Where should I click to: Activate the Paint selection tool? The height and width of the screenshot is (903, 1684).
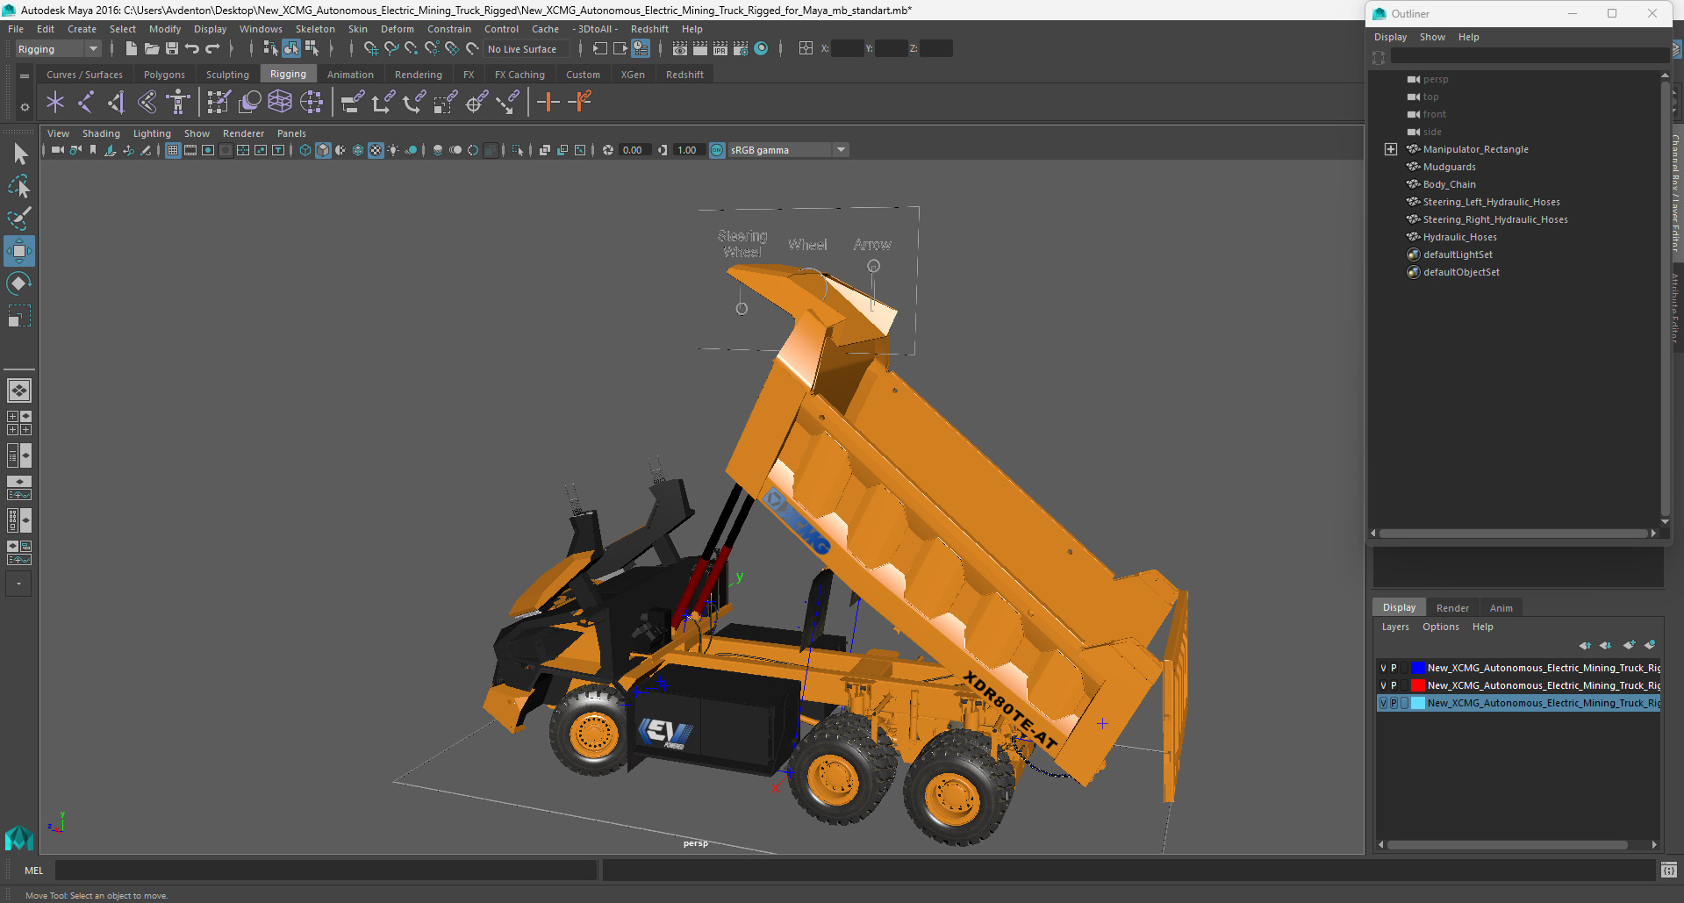pyautogui.click(x=19, y=218)
